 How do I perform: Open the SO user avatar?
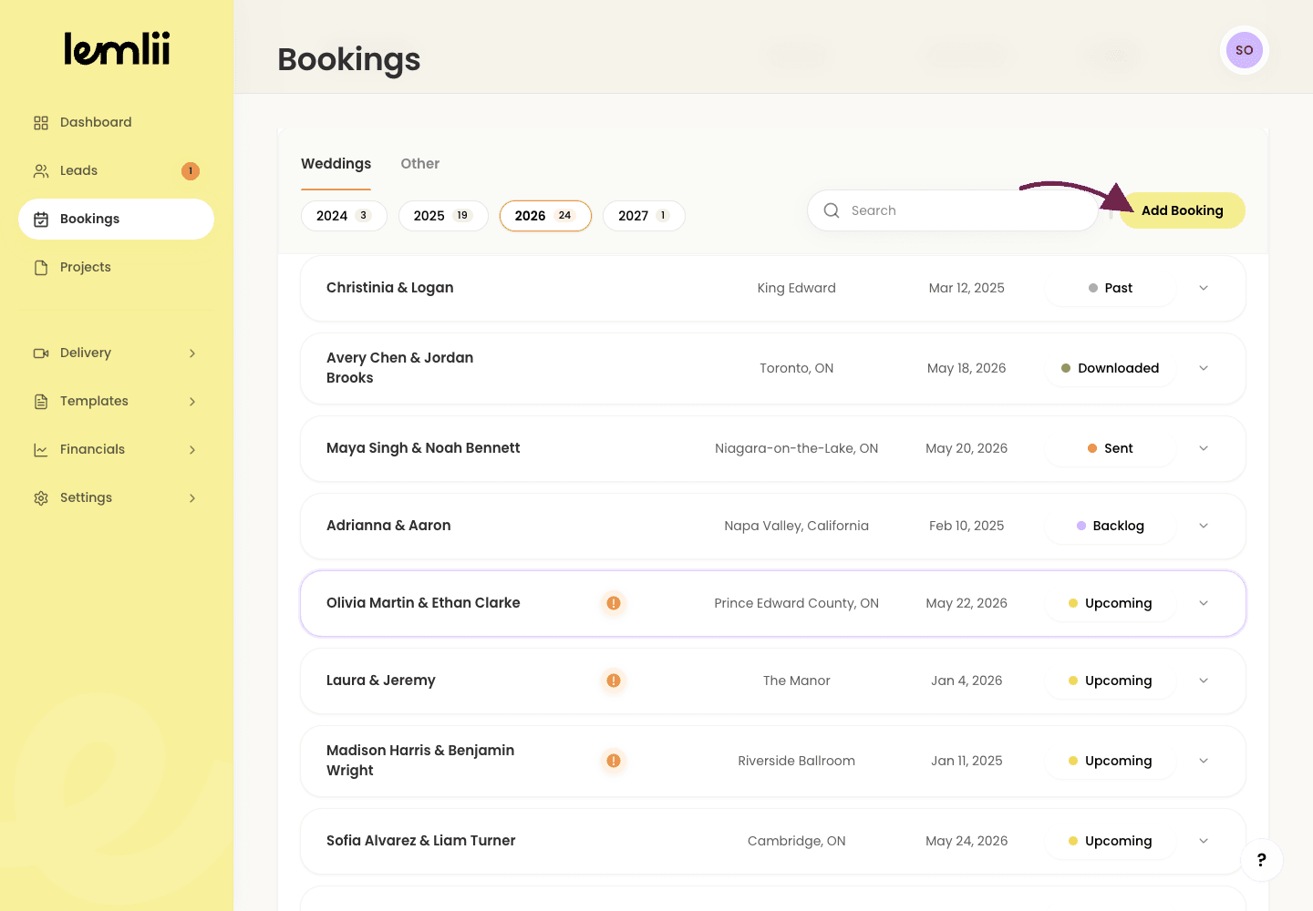(x=1245, y=50)
